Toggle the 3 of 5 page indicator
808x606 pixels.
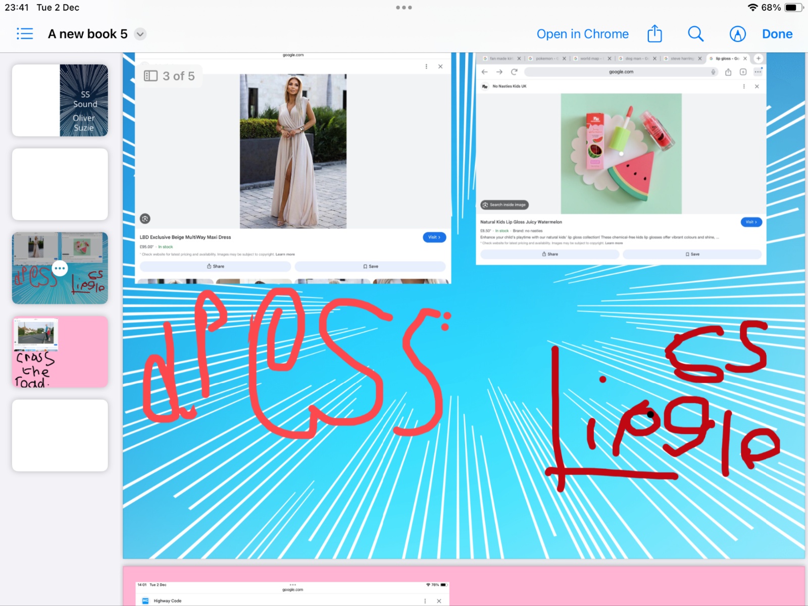[170, 76]
